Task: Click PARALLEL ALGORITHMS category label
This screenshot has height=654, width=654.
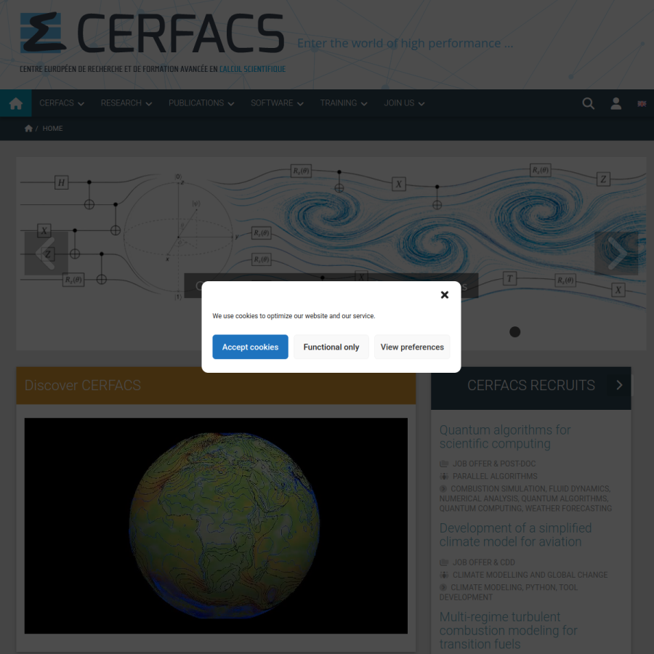Action: point(495,476)
